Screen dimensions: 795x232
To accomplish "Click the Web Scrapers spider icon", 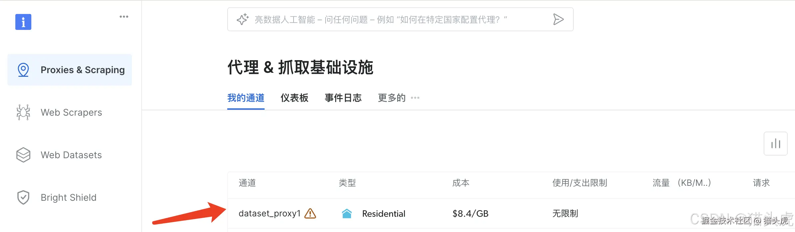I will (x=23, y=112).
